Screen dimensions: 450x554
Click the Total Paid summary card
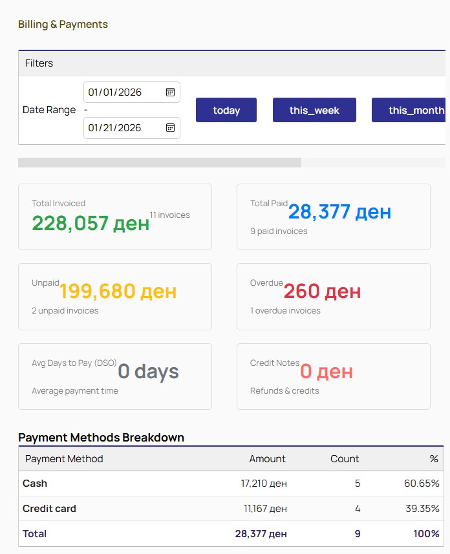[334, 217]
